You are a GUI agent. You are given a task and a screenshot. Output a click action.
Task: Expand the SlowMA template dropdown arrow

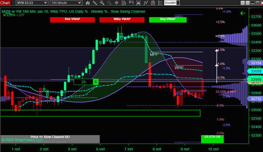pos(178,3)
